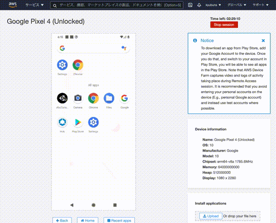276x223 pixels.
Task: Close the Notice panel
Action: 263,41
